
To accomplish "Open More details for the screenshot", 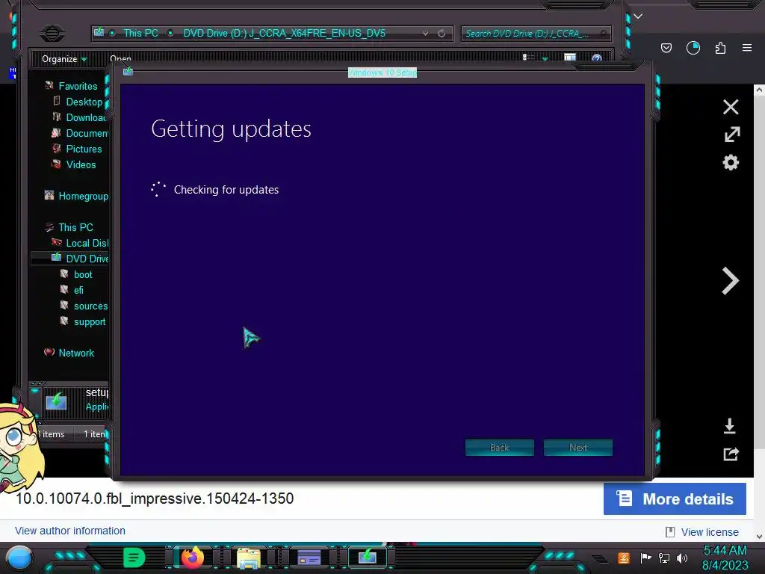I will pyautogui.click(x=675, y=499).
